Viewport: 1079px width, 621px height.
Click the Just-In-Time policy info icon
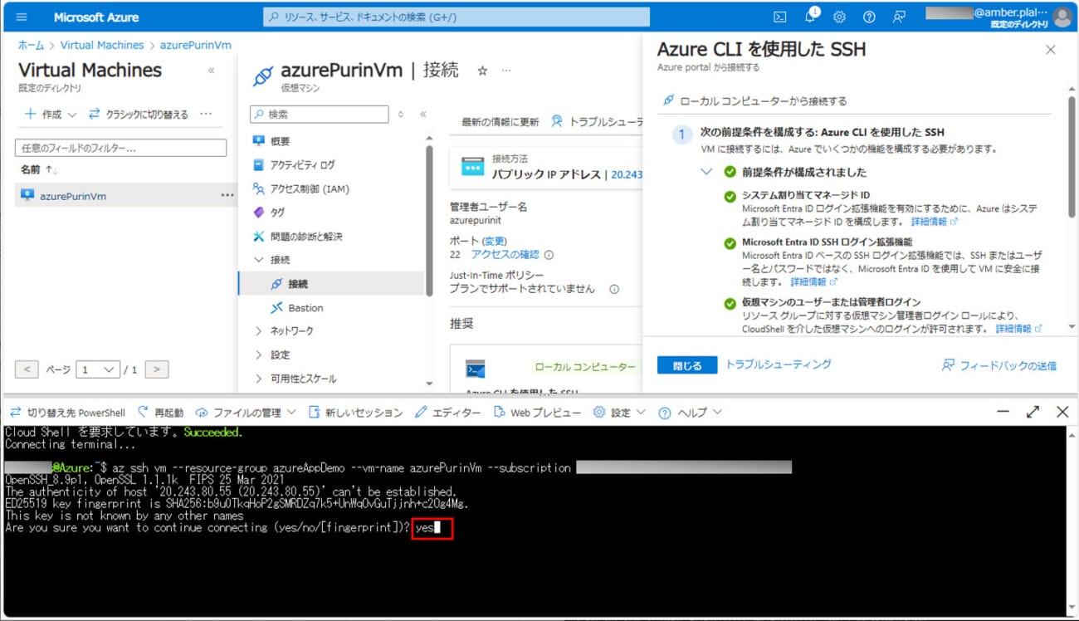tap(614, 290)
